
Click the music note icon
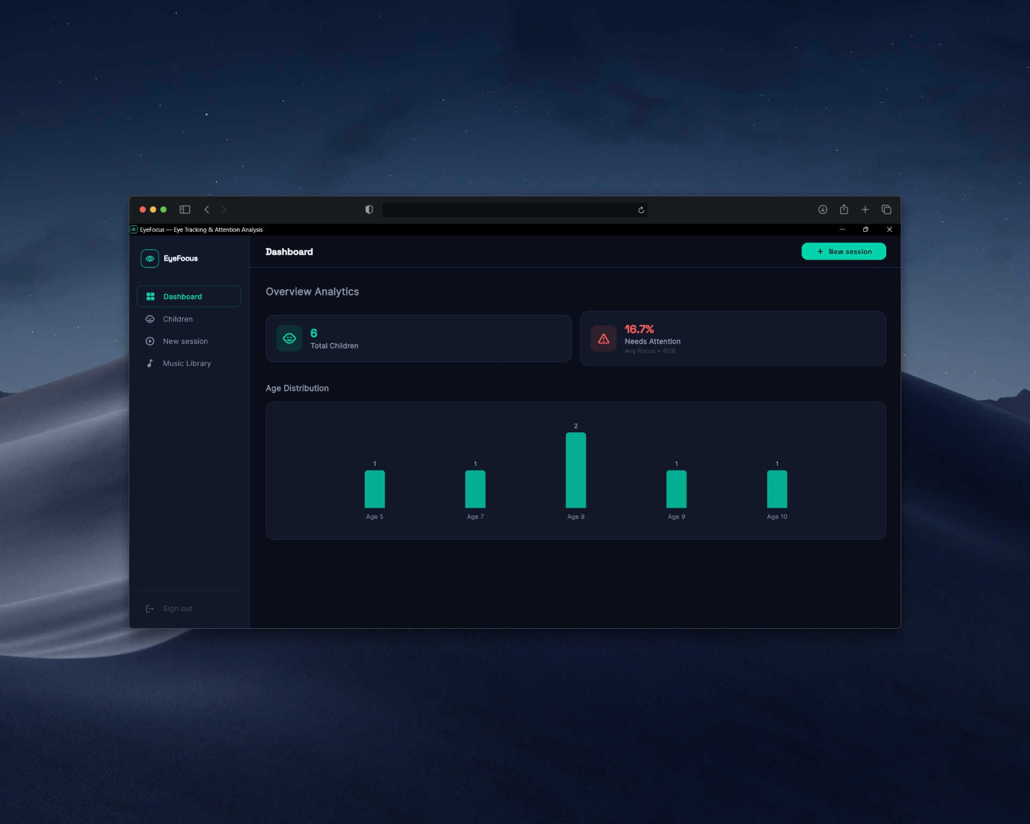pyautogui.click(x=150, y=363)
